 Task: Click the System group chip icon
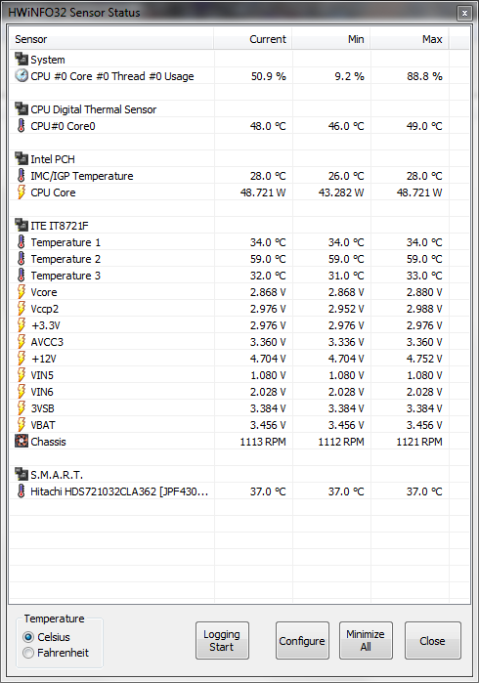22,59
